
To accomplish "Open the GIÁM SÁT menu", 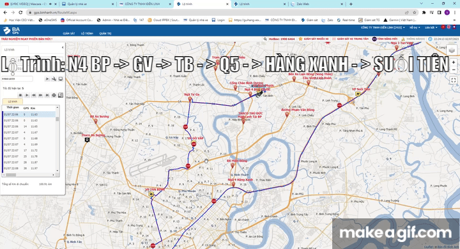I will click(68, 33).
